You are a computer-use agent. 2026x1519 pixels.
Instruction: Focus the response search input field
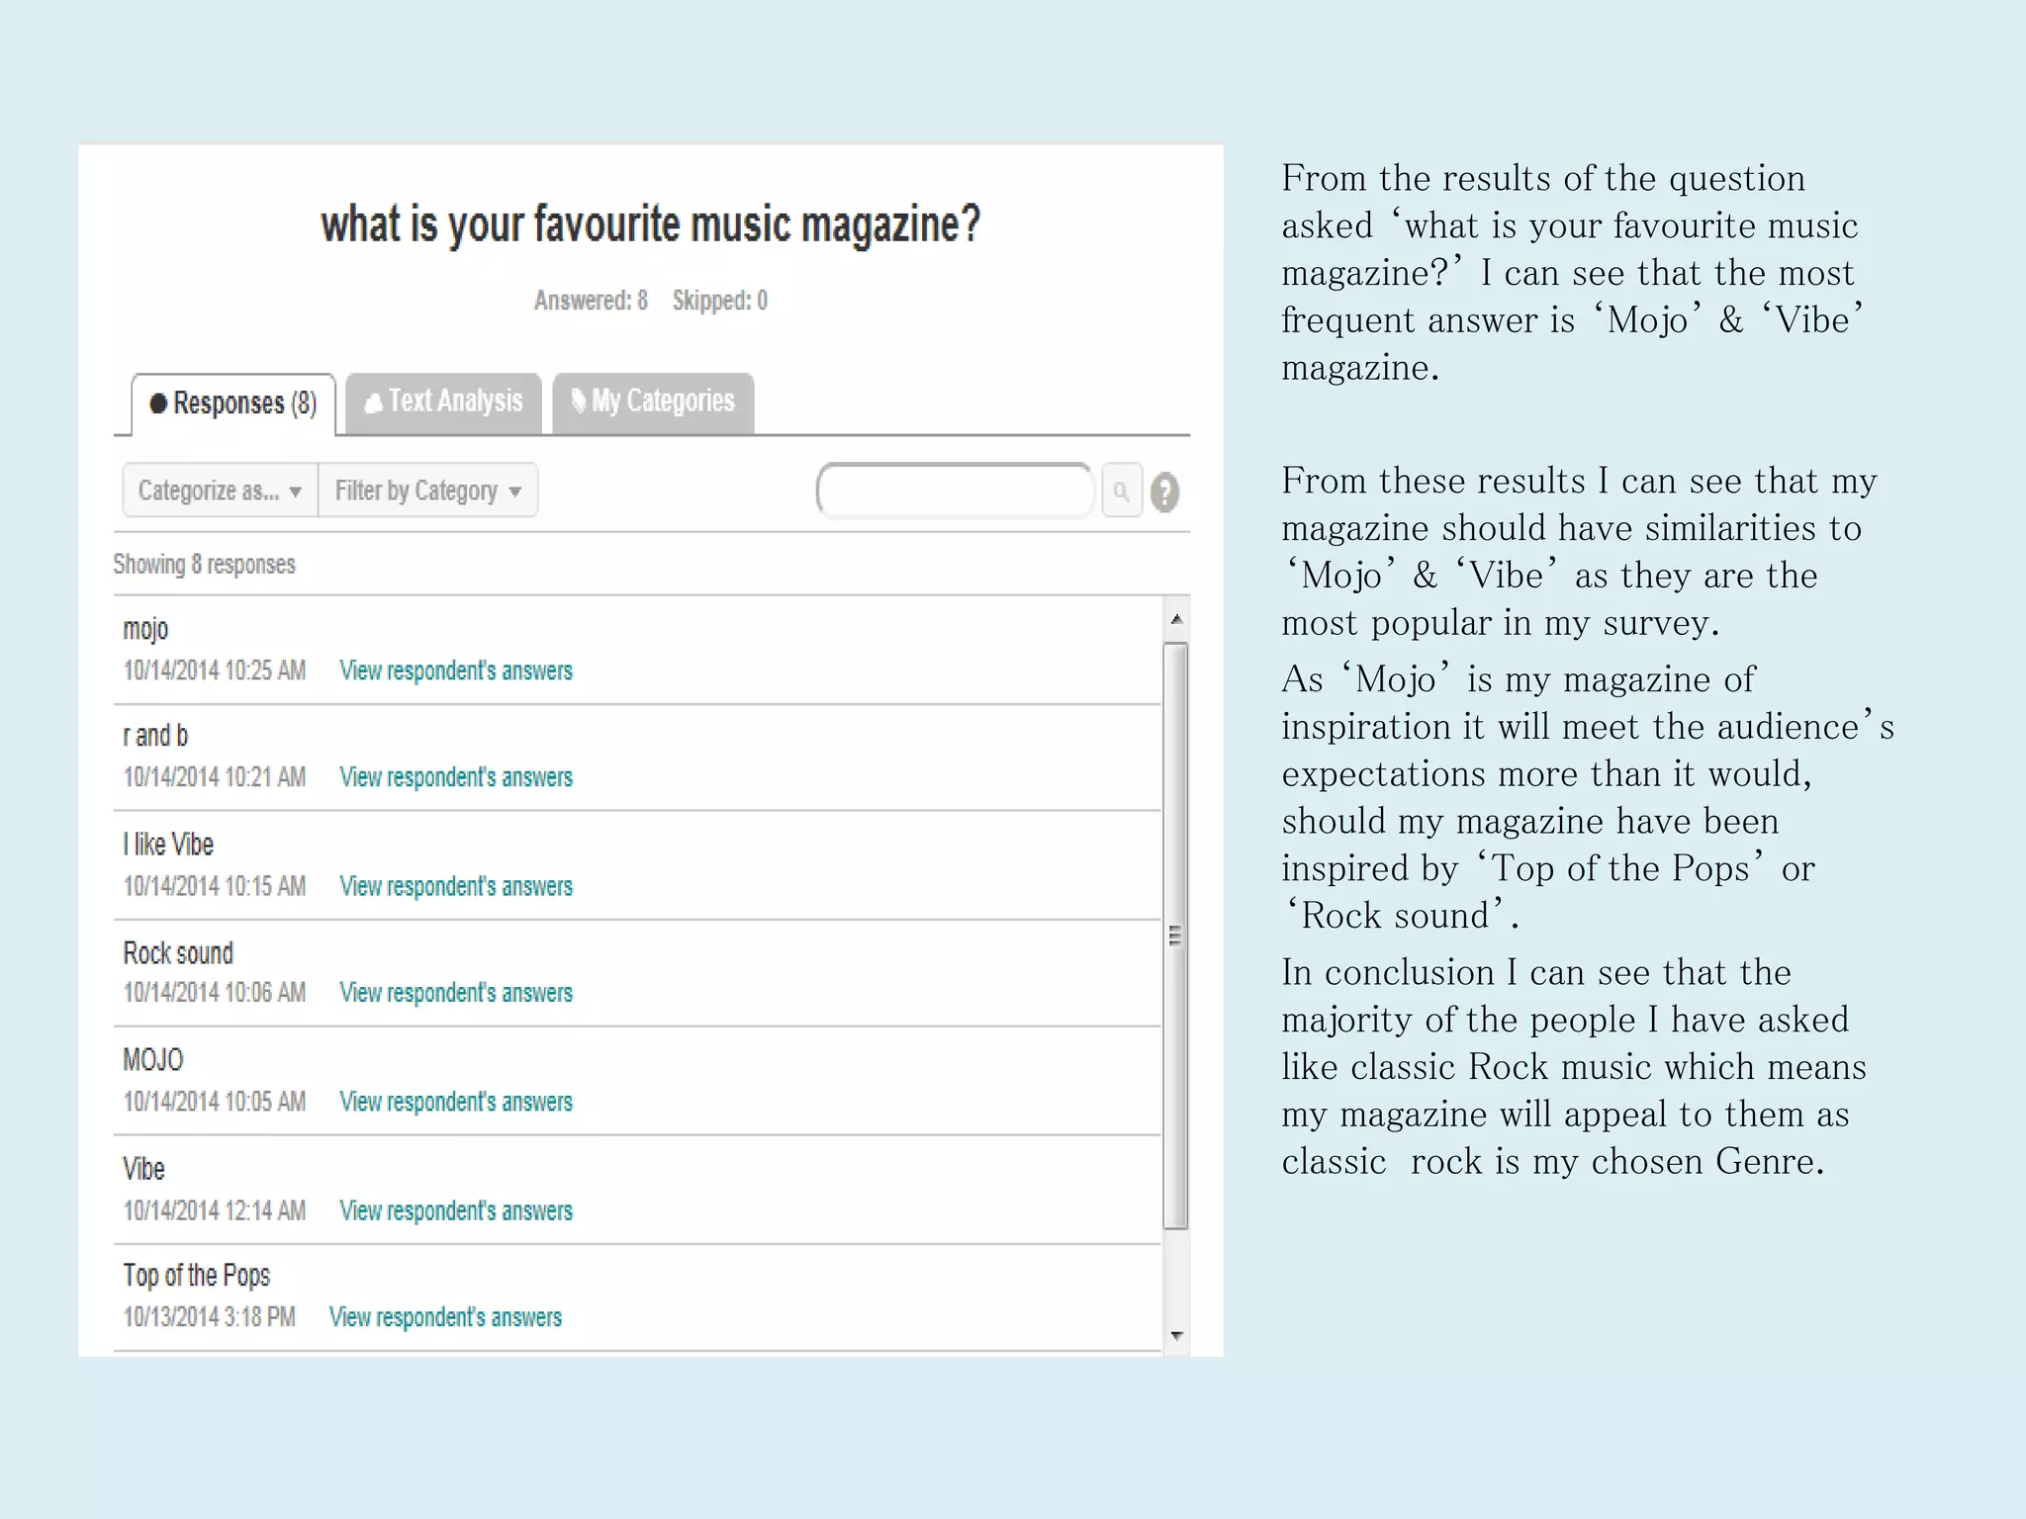pos(955,491)
